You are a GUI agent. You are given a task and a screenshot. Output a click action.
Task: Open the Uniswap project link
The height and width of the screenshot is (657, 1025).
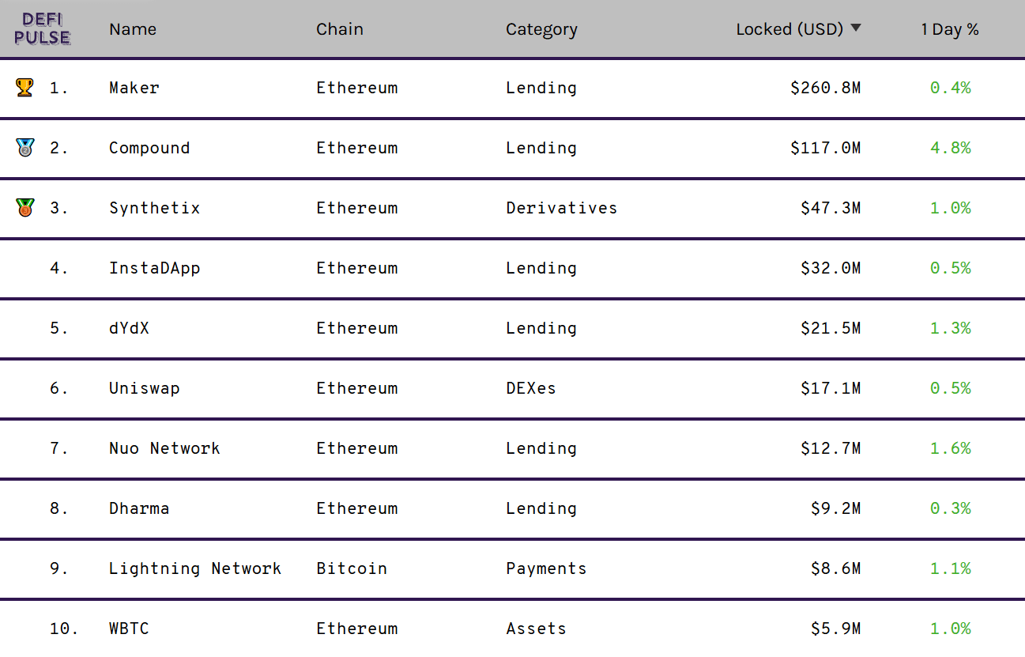(145, 388)
